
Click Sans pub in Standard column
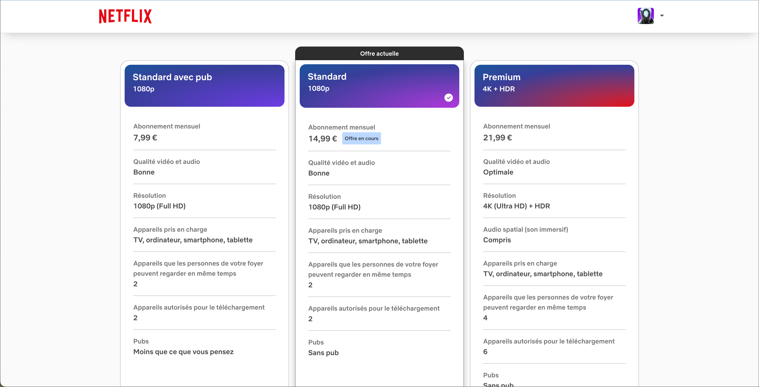point(323,353)
